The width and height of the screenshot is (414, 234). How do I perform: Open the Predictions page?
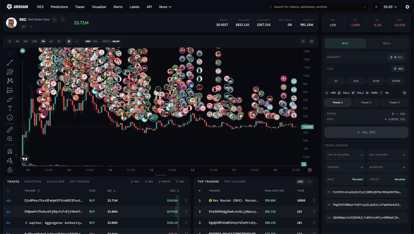click(59, 7)
